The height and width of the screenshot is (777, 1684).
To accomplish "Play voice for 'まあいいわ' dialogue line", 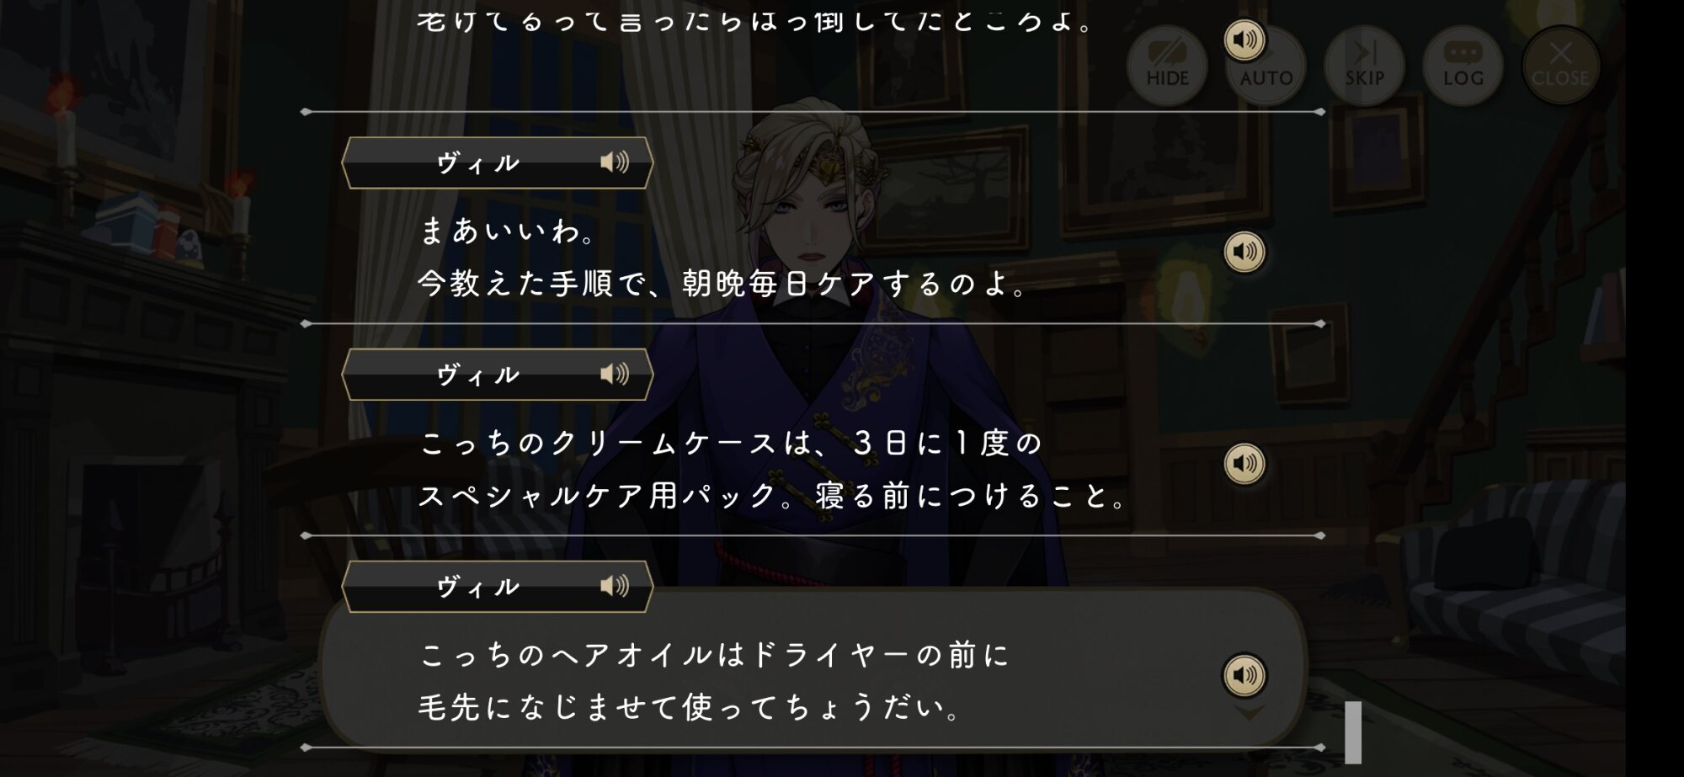I will [1244, 252].
